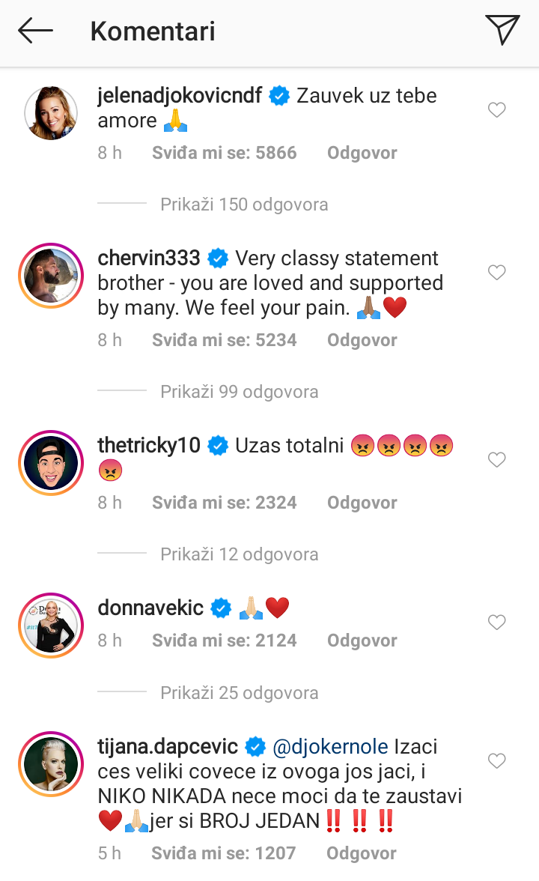Viewport: 539px width, 881px height.
Task: Like thetricky10's comment with the heart
Action: tap(497, 460)
